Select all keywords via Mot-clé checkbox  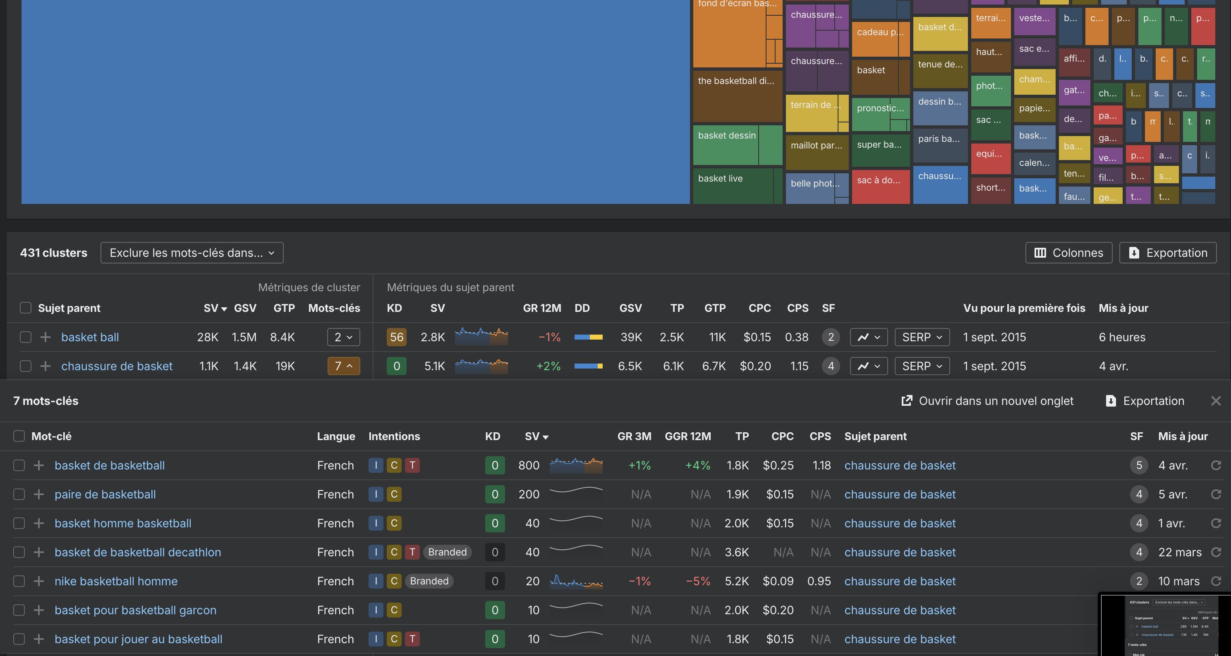[19, 436]
